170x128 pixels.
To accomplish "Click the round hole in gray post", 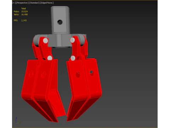I will click(60, 22).
